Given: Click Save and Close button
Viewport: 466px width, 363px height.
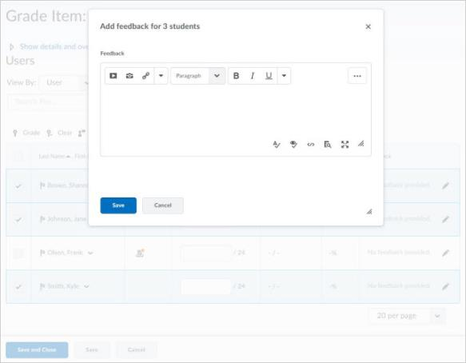Looking at the screenshot, I should click(x=37, y=350).
